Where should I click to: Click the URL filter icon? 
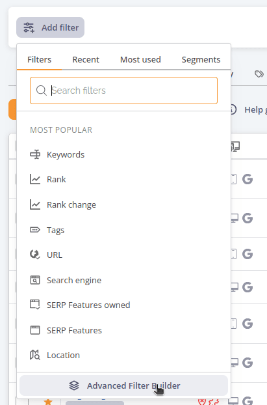(x=35, y=255)
